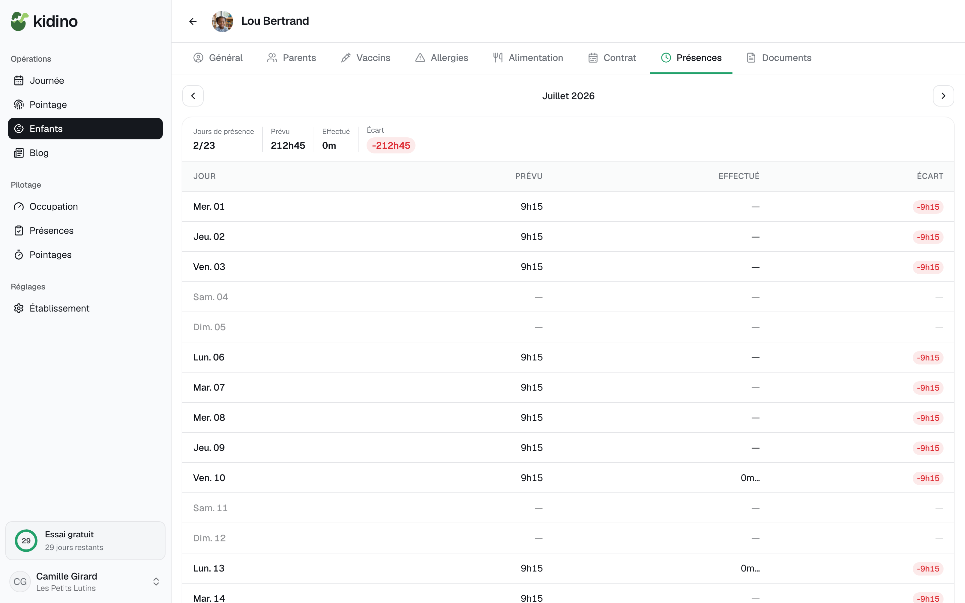Go to previous month with left chevron
The height and width of the screenshot is (603, 965).
point(193,96)
